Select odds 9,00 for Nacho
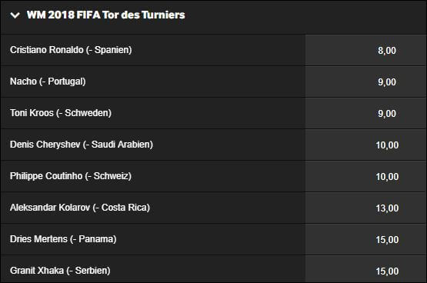Viewport: 427px width, 283px height. pos(365,82)
